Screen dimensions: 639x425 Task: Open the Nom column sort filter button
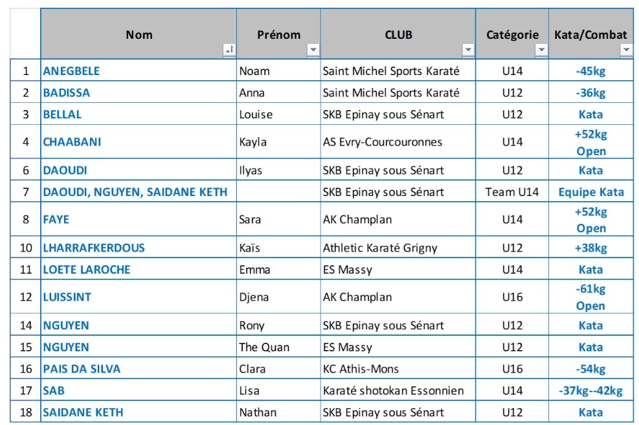pyautogui.click(x=229, y=50)
